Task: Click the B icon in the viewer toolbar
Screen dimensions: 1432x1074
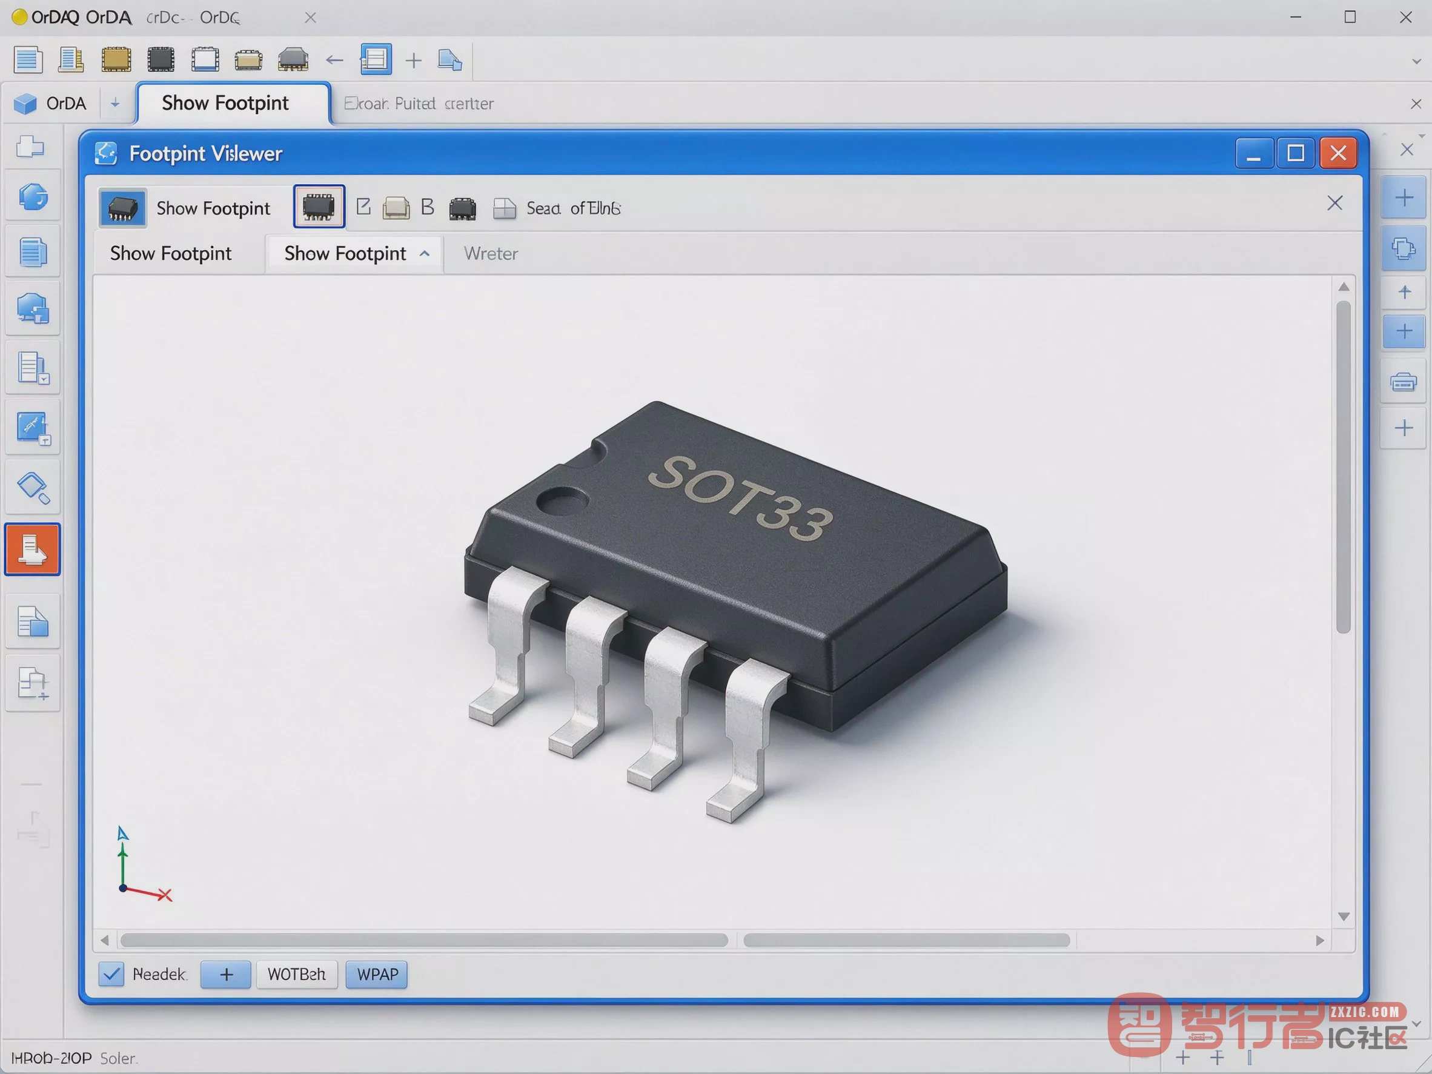Action: click(427, 207)
